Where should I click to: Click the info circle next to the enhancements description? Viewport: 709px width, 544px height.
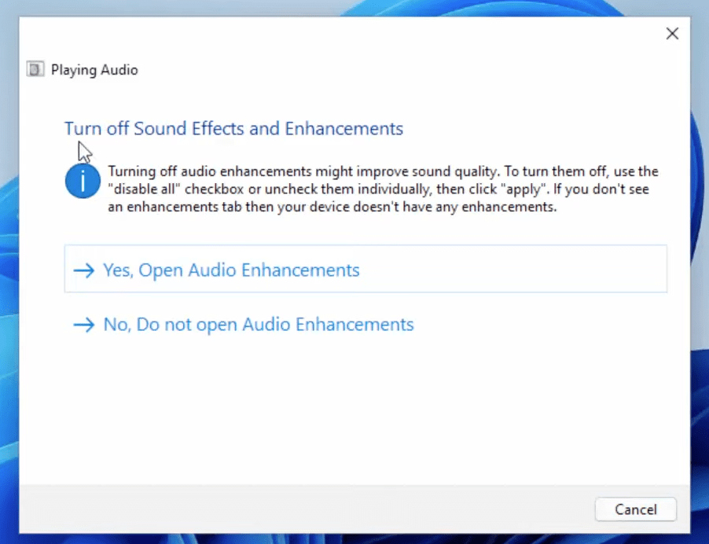point(82,181)
